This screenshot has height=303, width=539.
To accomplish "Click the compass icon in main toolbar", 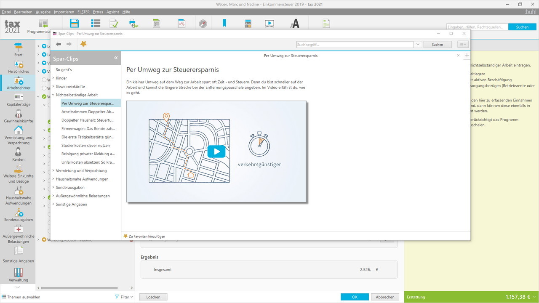I will pos(203,24).
